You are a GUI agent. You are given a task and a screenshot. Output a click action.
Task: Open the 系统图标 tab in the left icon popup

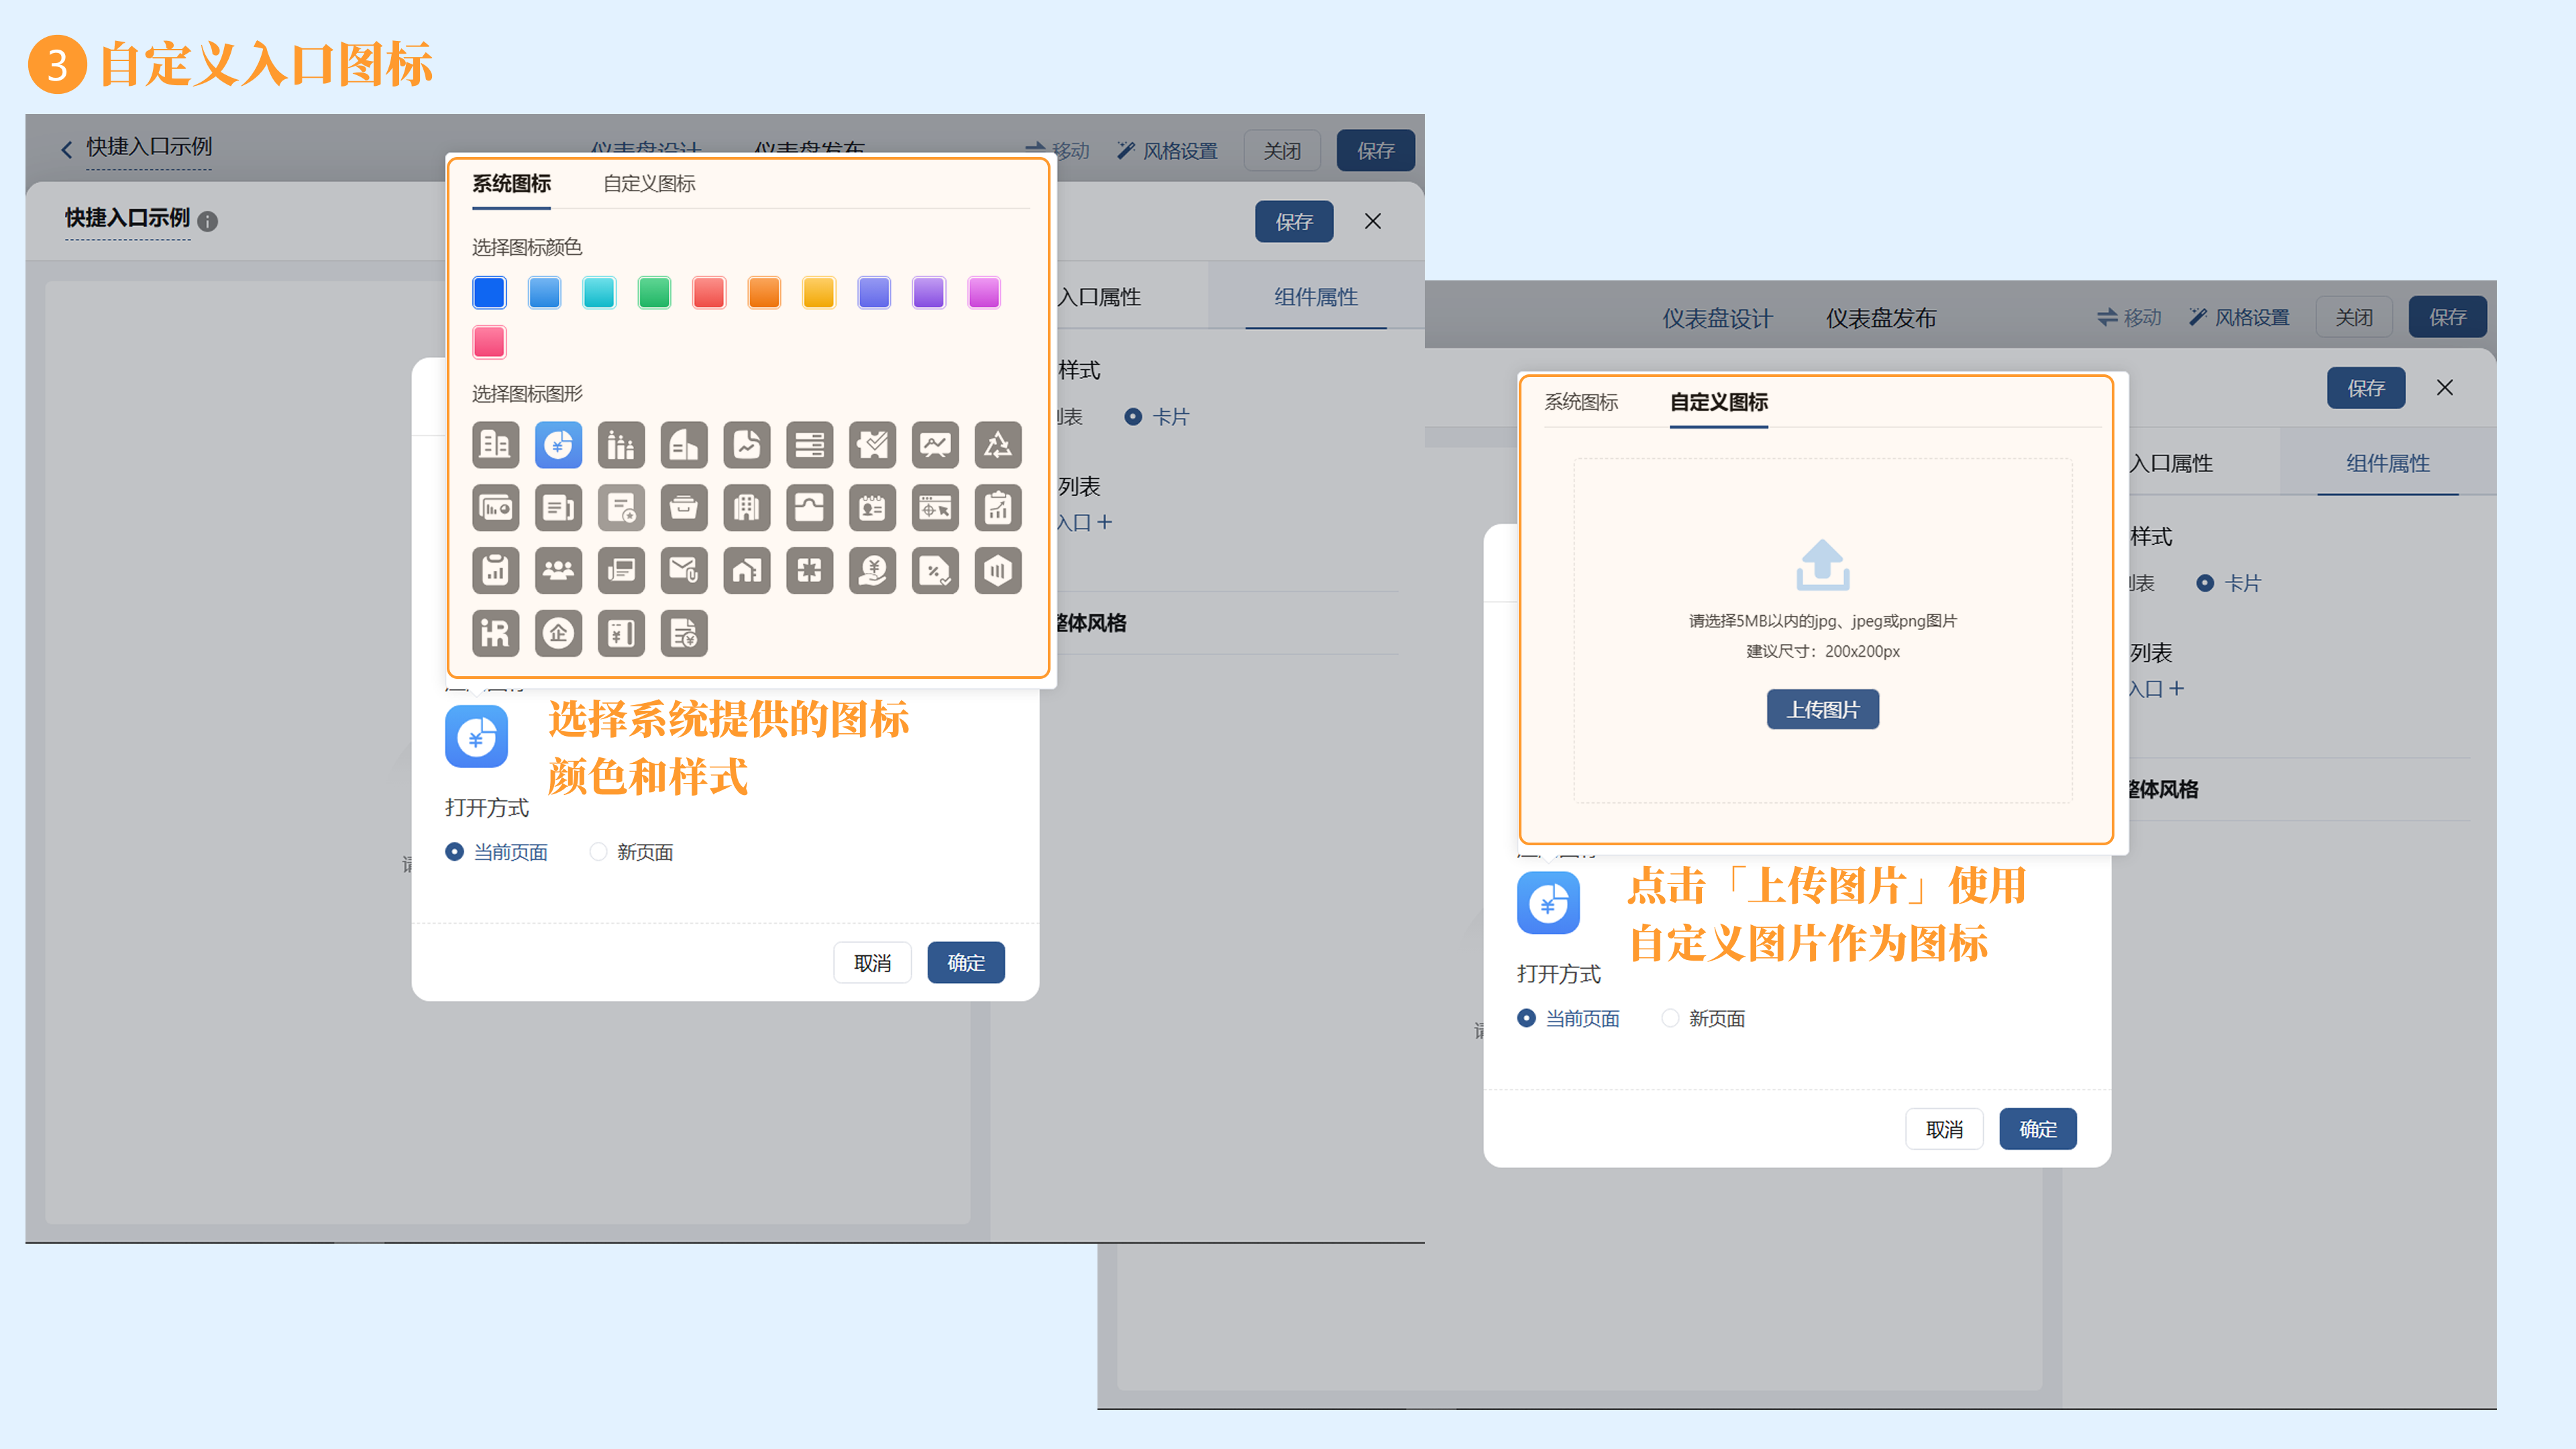point(511,184)
